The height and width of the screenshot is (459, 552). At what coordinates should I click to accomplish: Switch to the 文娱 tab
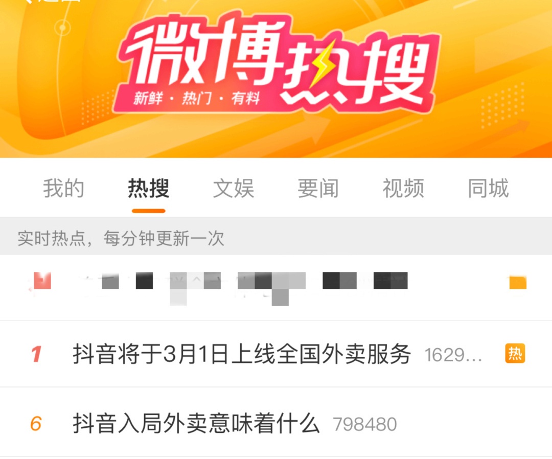[234, 188]
